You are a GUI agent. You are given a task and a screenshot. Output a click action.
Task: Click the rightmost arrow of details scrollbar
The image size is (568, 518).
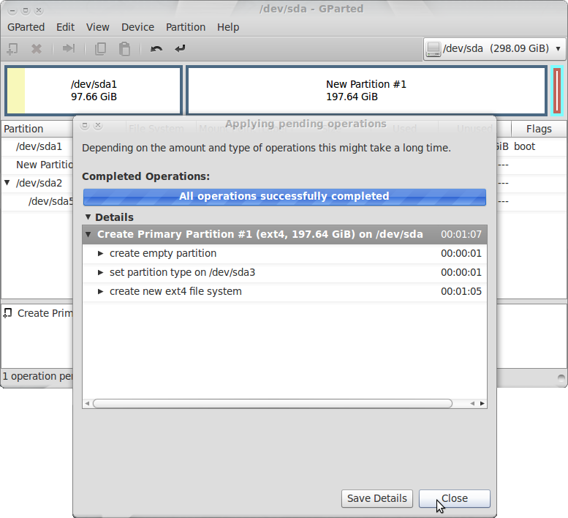[x=482, y=403]
